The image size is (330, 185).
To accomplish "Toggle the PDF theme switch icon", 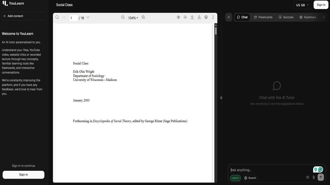I will (x=178, y=17).
